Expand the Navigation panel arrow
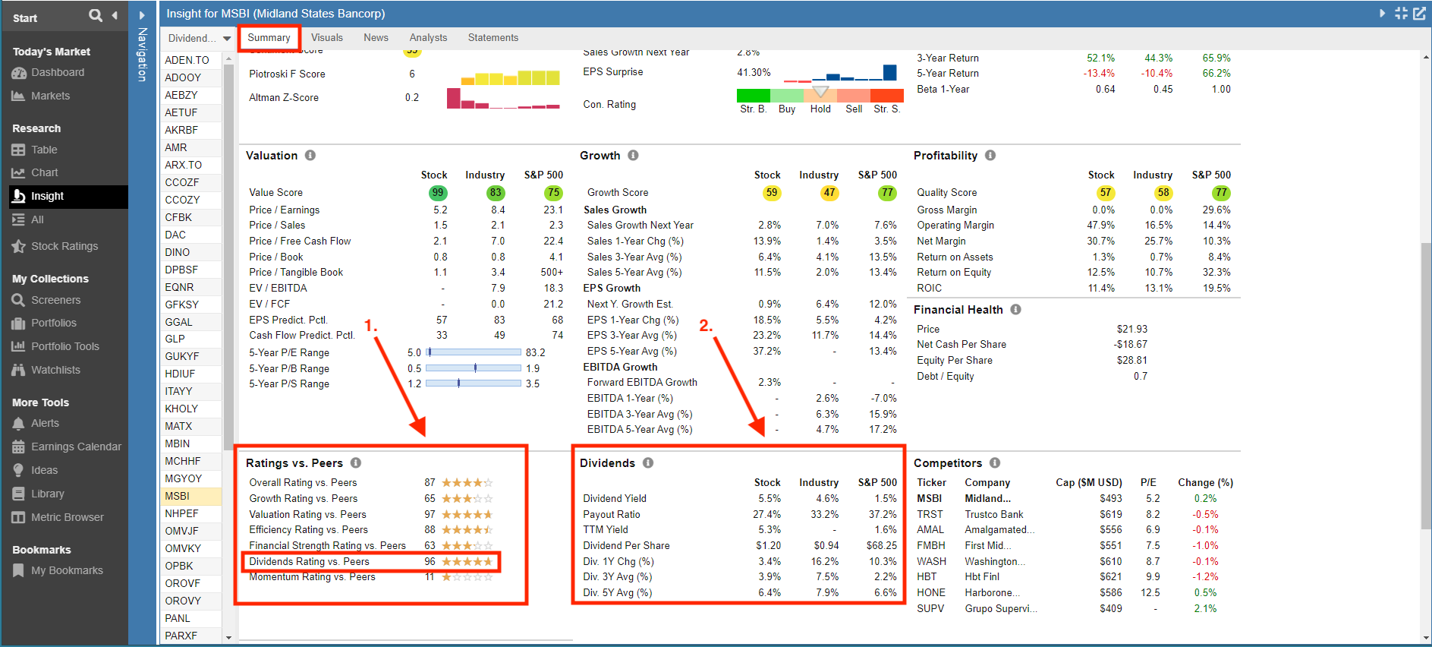 coord(142,15)
